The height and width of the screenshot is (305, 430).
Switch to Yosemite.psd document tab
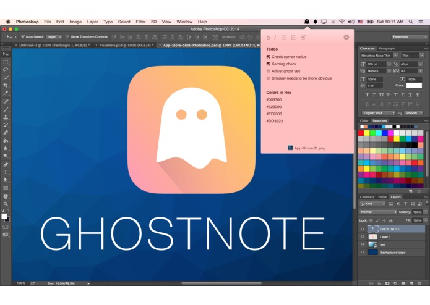[x=126, y=46]
